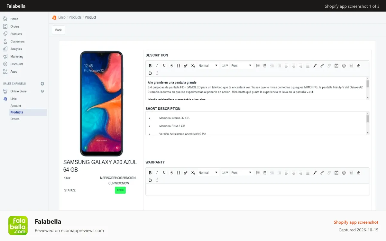Insert an image in the Description editor
This screenshot has height=241, width=386.
(351, 66)
